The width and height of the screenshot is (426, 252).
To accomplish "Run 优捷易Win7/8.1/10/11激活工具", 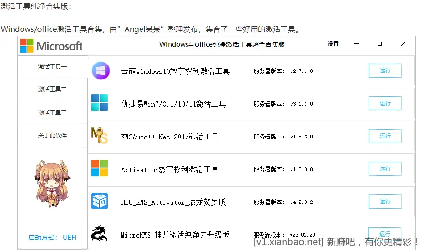I will click(385, 103).
